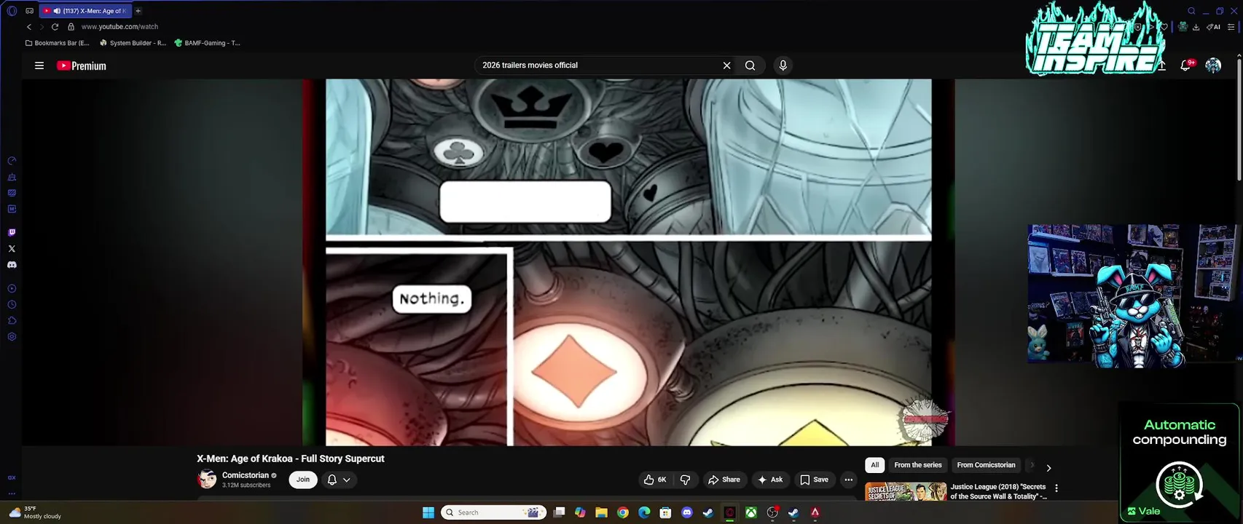Reload the YouTube page

(55, 27)
